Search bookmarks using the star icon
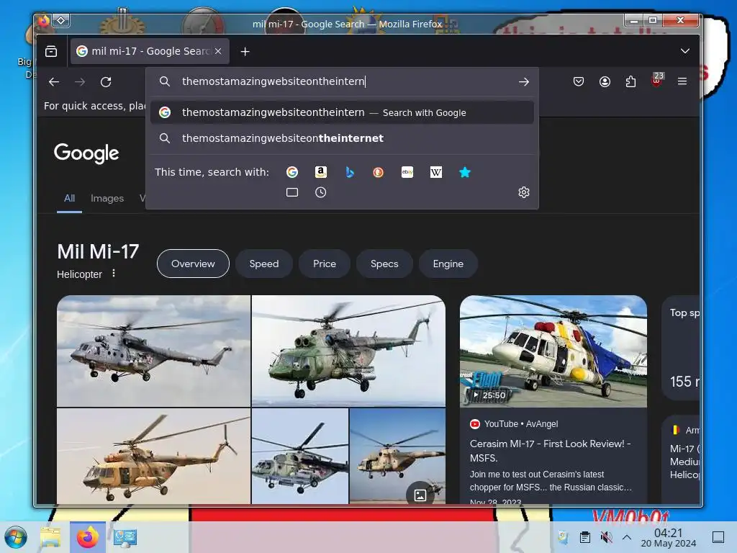 tap(465, 172)
